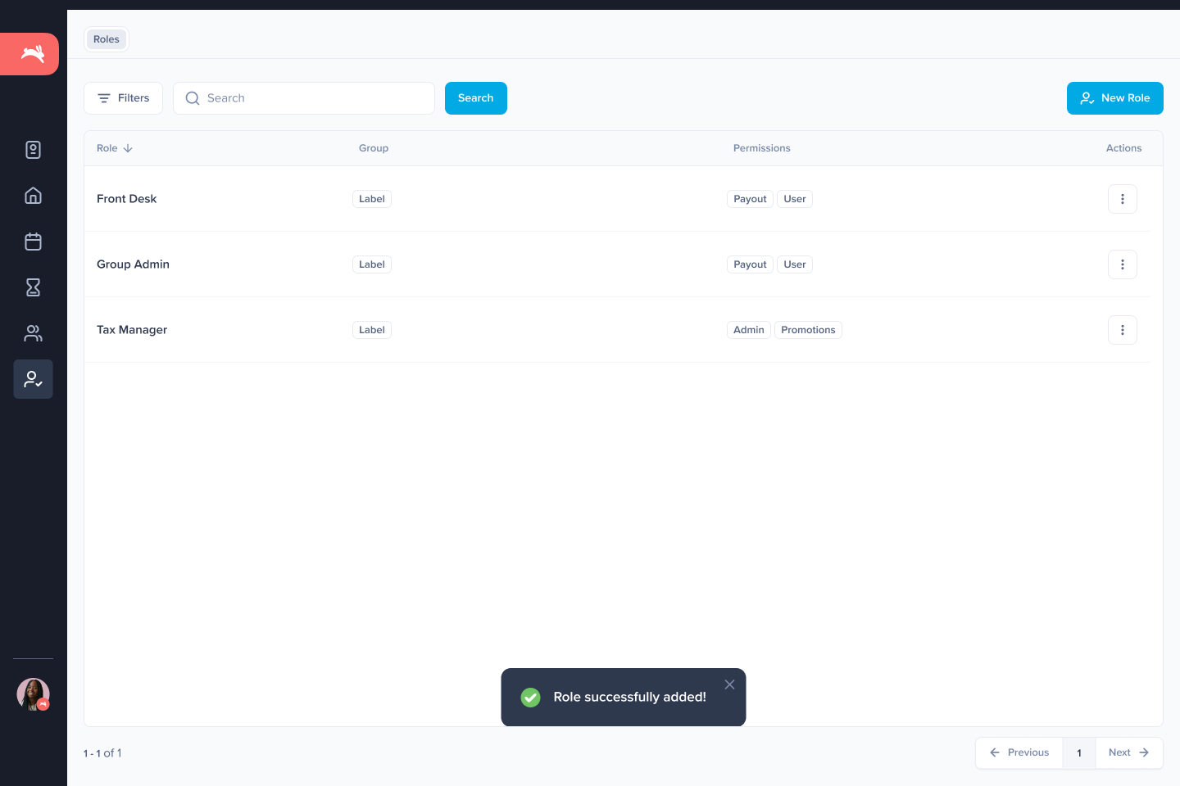Click the Search button

(476, 98)
